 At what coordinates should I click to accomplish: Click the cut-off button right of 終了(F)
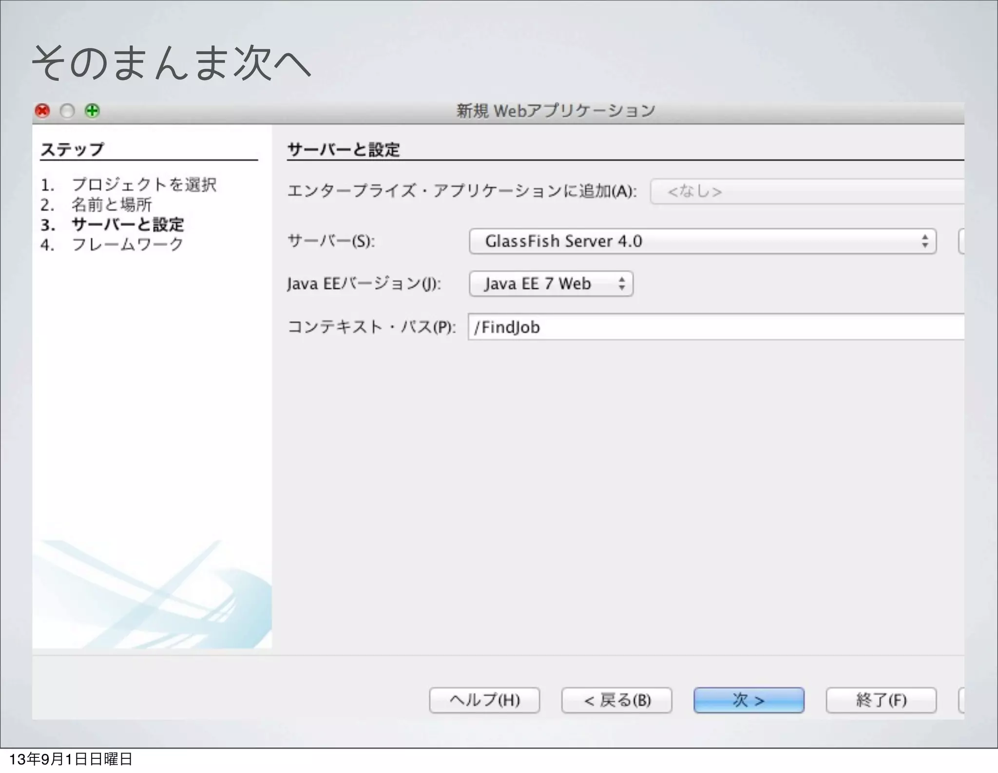pyautogui.click(x=961, y=700)
